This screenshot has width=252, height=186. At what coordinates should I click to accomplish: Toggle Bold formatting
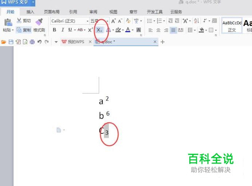pos(55,30)
